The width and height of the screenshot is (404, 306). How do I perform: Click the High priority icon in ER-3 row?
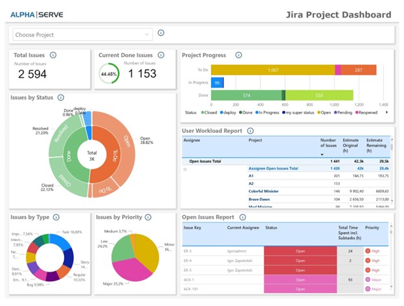368,251
